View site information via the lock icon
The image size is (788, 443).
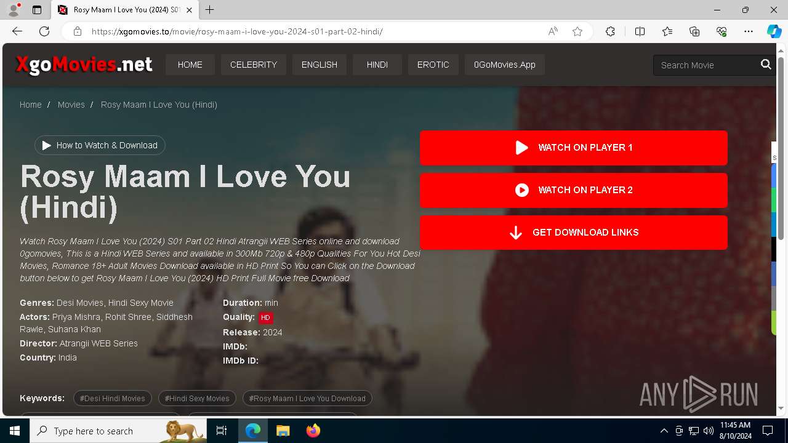pyautogui.click(x=78, y=31)
